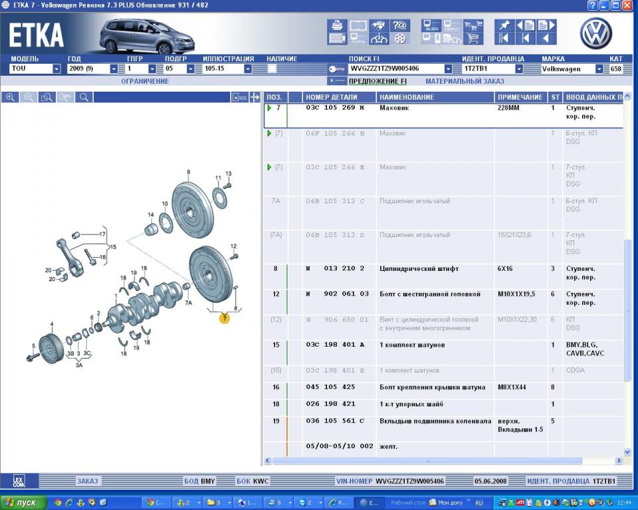Screen dimensions: 638x510
Task: Expand the green arrow on row 06F 105 266 N
Action: 269,133
